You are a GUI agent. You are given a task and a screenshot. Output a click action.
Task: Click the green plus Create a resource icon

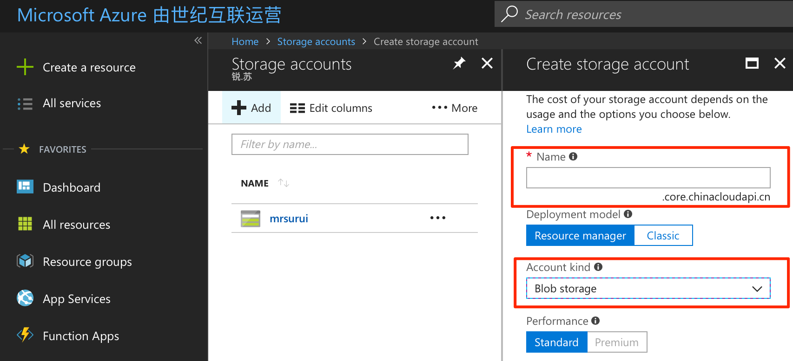[x=25, y=67]
